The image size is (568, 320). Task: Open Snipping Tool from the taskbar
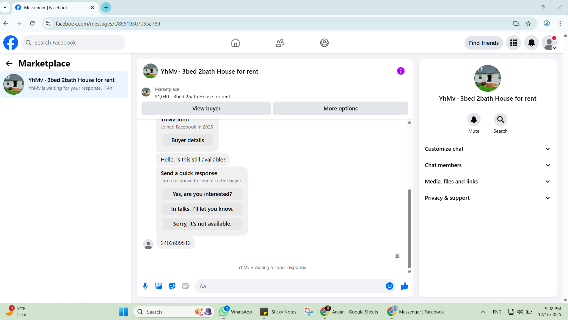308,312
